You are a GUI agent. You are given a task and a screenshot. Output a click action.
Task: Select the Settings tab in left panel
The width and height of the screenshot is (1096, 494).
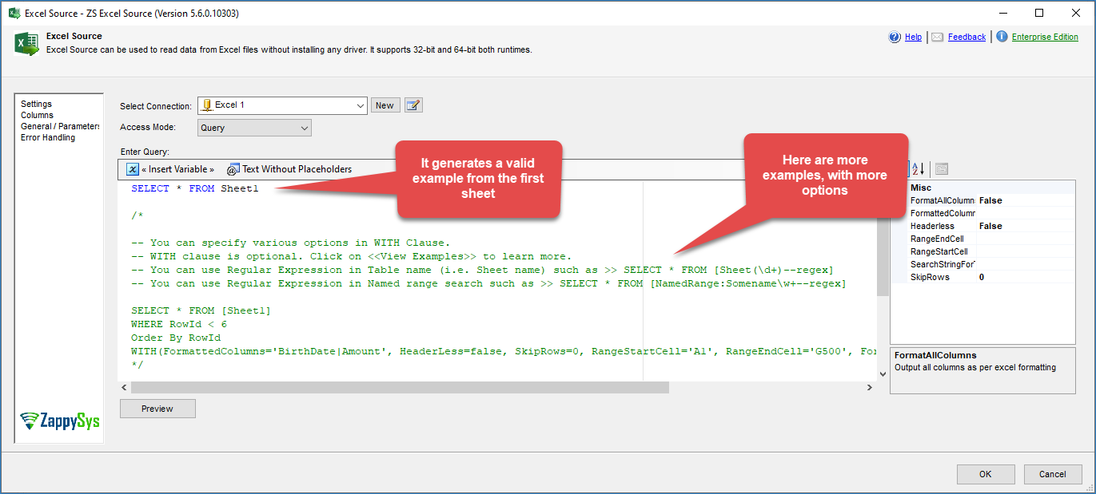(37, 104)
